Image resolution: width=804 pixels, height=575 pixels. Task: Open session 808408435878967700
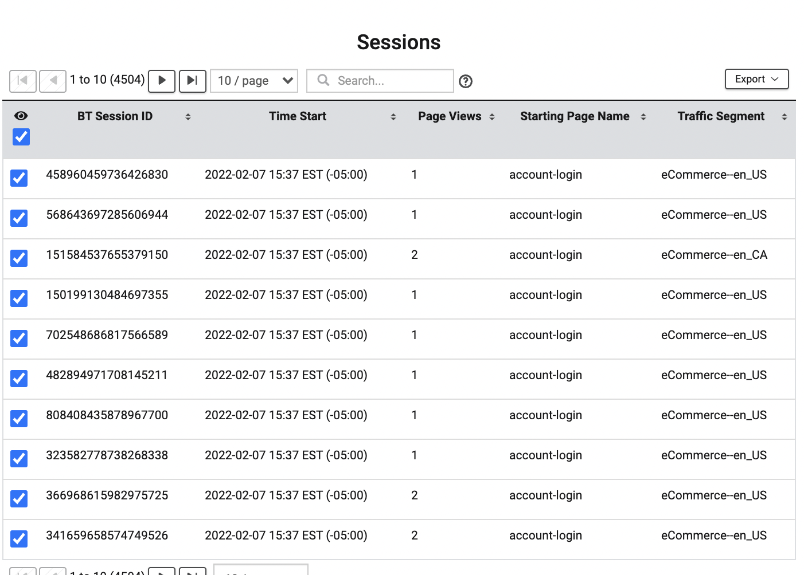coord(107,415)
